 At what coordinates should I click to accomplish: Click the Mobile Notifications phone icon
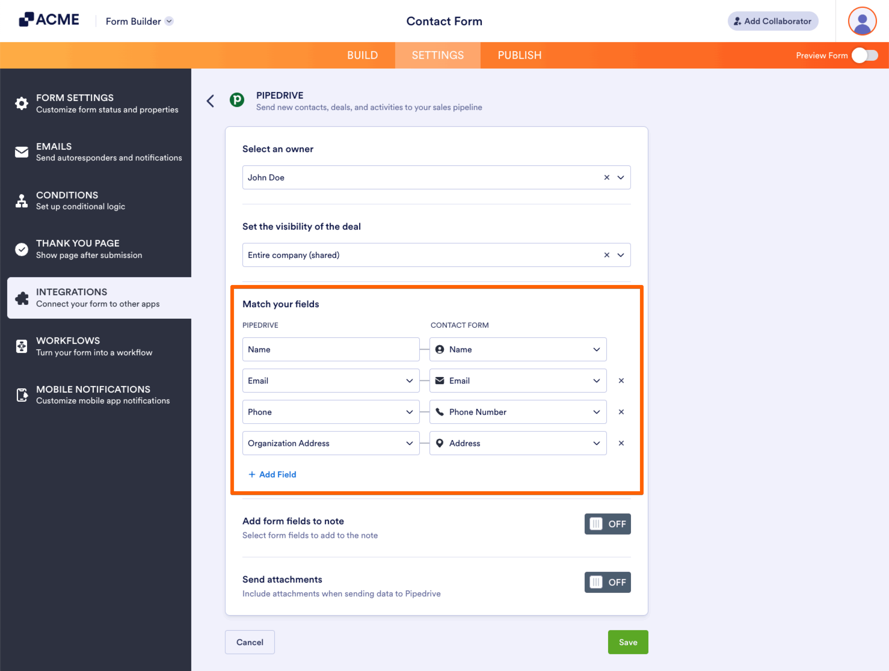[22, 395]
